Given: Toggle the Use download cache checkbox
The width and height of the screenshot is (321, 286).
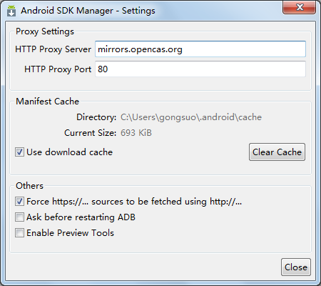Looking at the screenshot, I should point(19,152).
